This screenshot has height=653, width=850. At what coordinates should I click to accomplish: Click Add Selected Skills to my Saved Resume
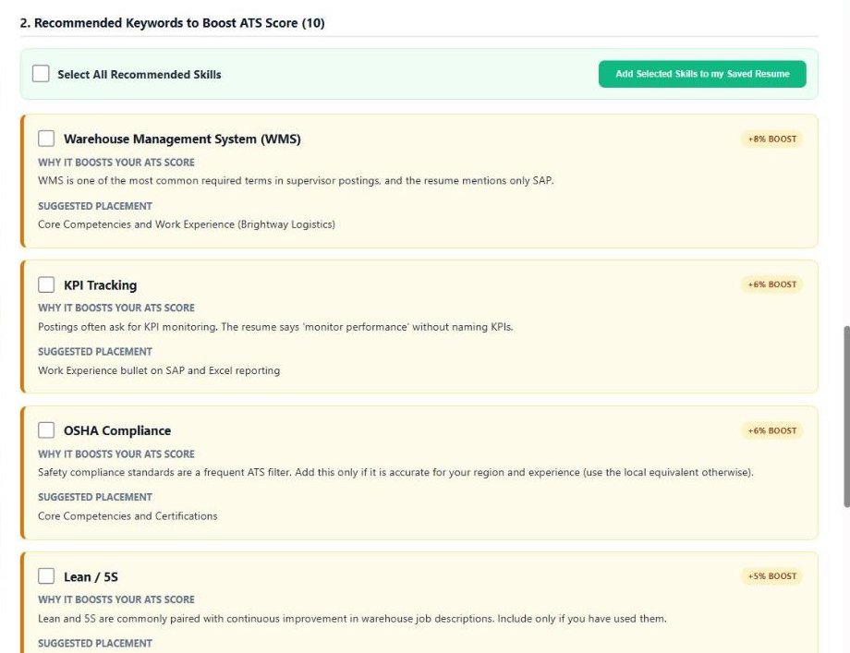tap(702, 74)
